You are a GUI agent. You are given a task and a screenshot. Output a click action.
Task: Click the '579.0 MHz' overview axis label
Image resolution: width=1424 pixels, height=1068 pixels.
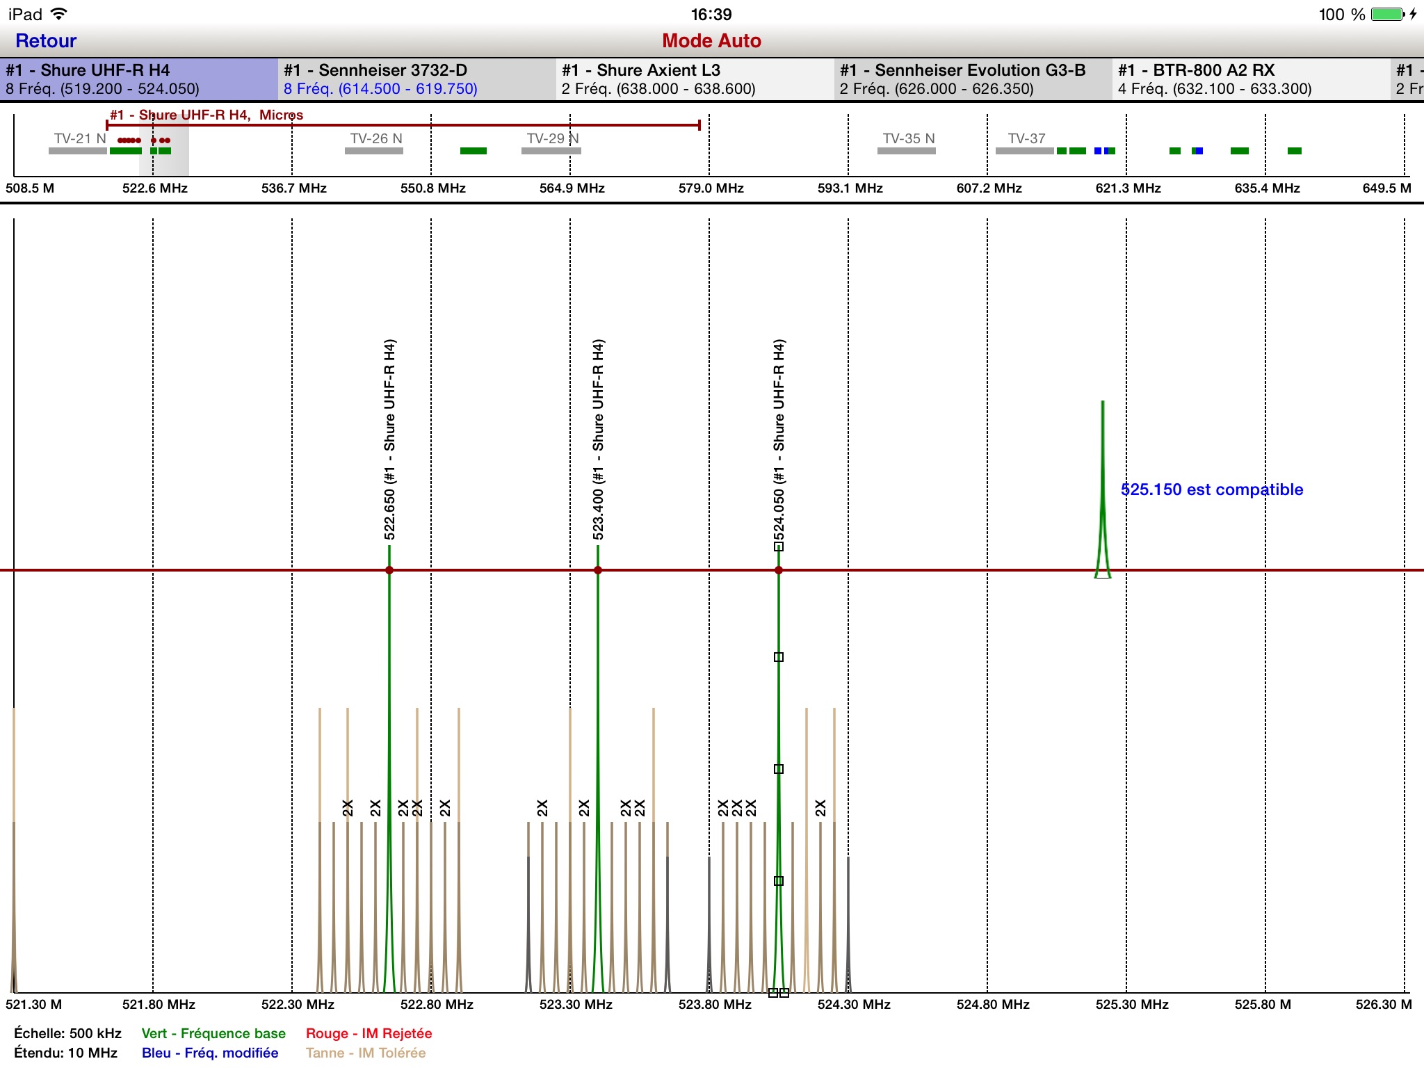coord(711,188)
